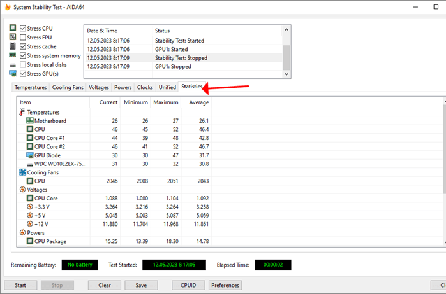This screenshot has width=446, height=294.
Task: Click the Status column header
Action: coord(218,31)
